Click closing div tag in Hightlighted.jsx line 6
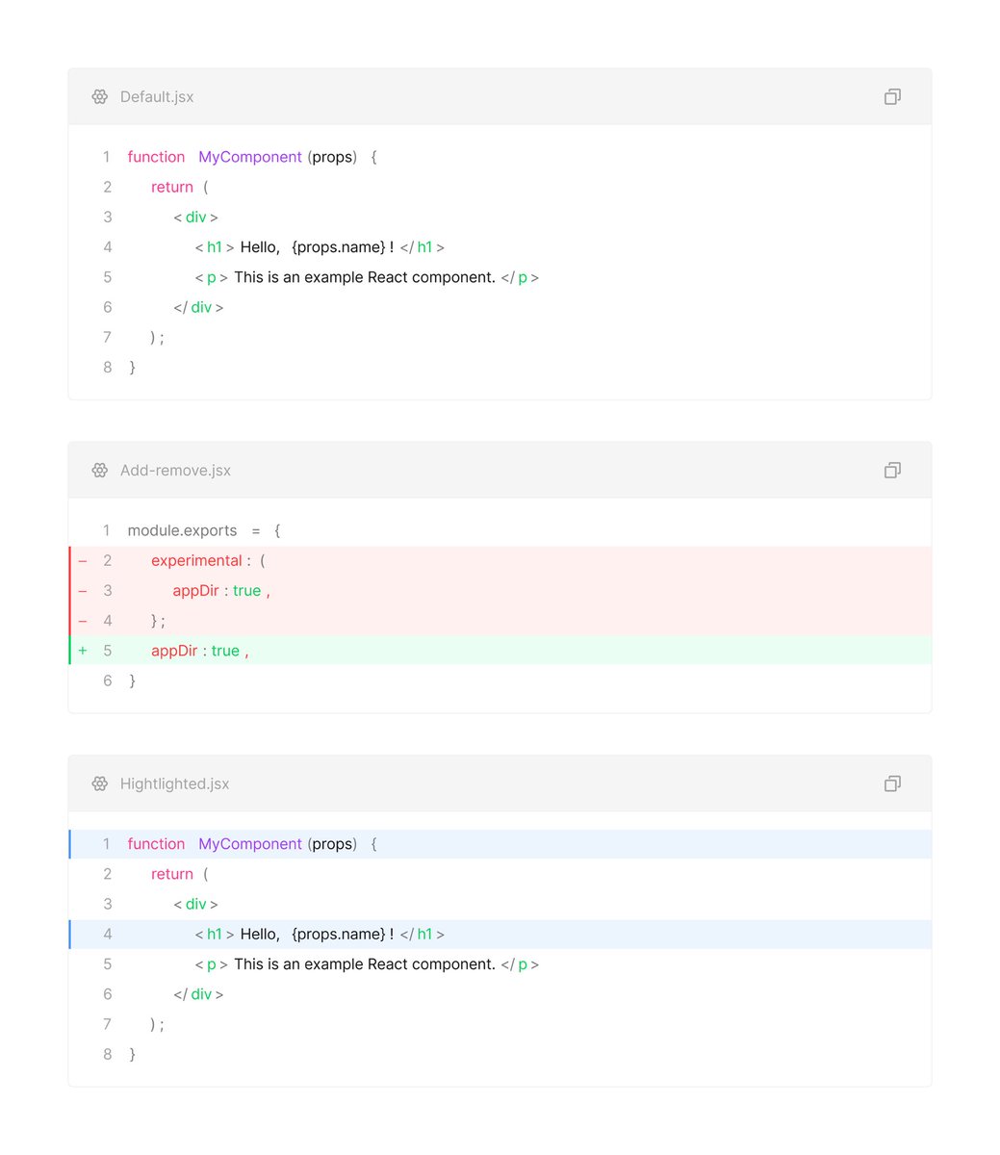This screenshot has height=1155, width=1000. [x=199, y=994]
